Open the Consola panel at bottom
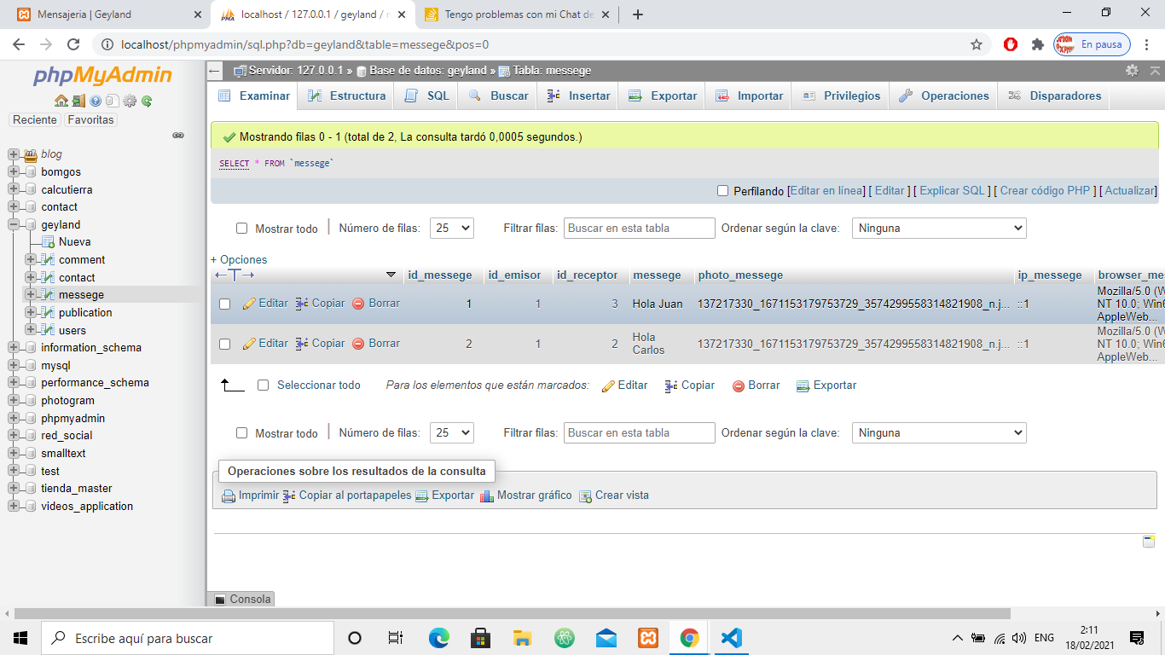1165x655 pixels. pos(241,599)
